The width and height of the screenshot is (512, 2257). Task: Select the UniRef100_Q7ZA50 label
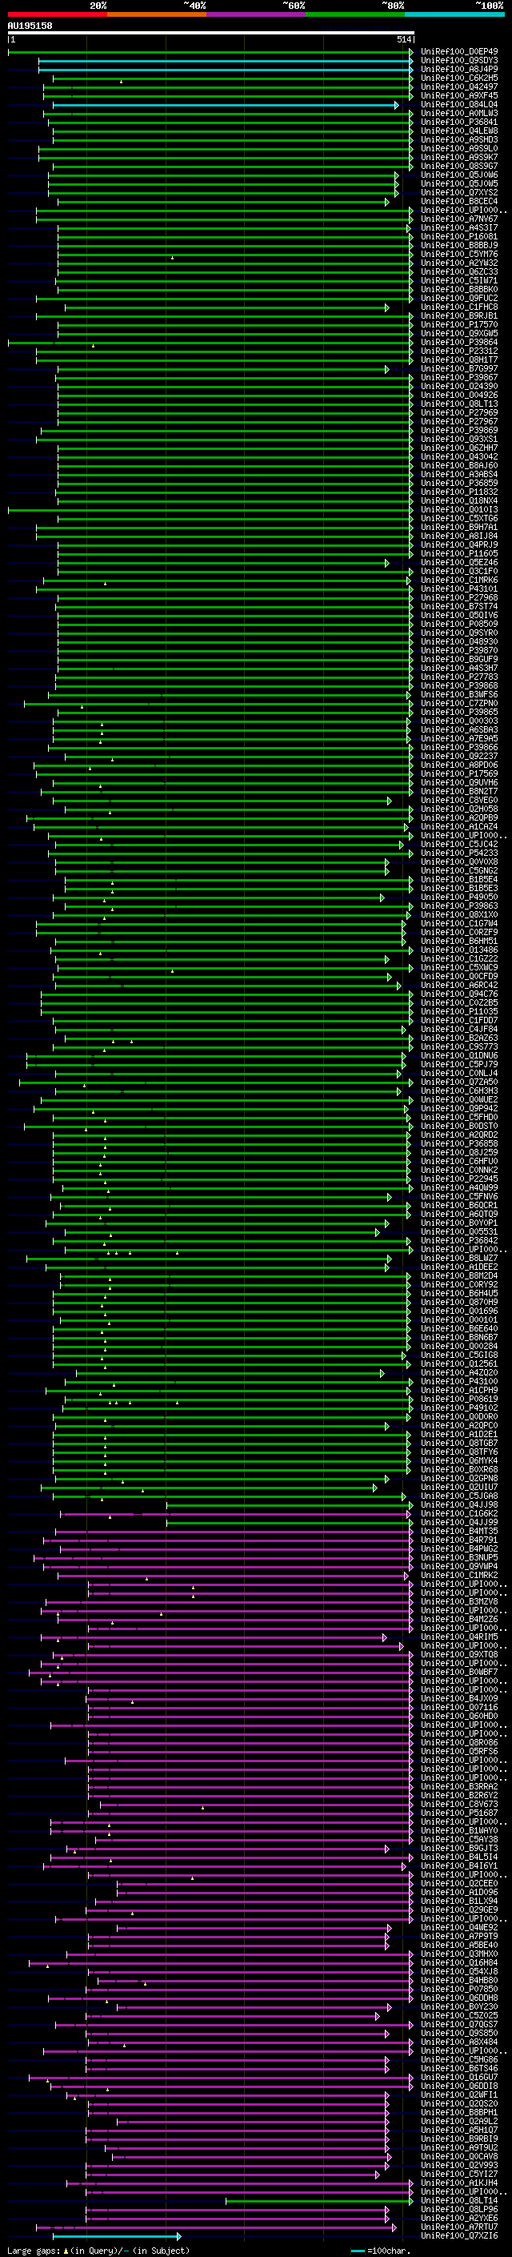(x=459, y=1082)
